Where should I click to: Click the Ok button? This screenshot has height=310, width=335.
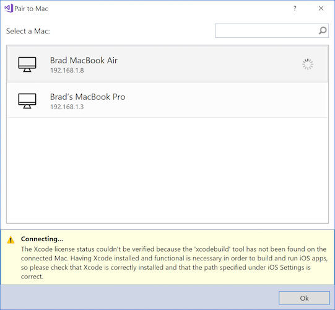[x=304, y=298]
